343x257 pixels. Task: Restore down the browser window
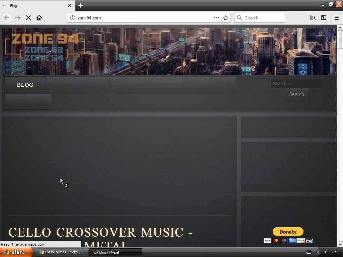(331, 4)
